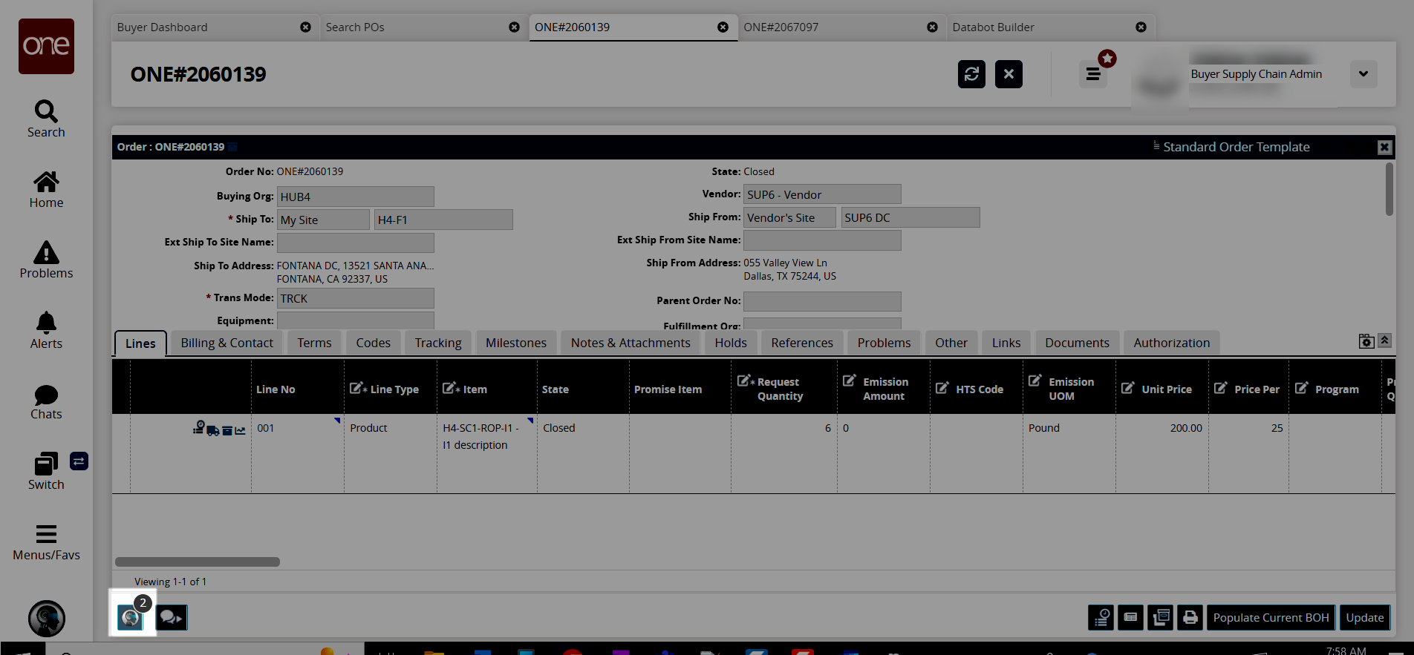Viewport: 1414px width, 655px height.
Task: Click the horizontal scrollbar under the lines grid
Action: point(198,562)
